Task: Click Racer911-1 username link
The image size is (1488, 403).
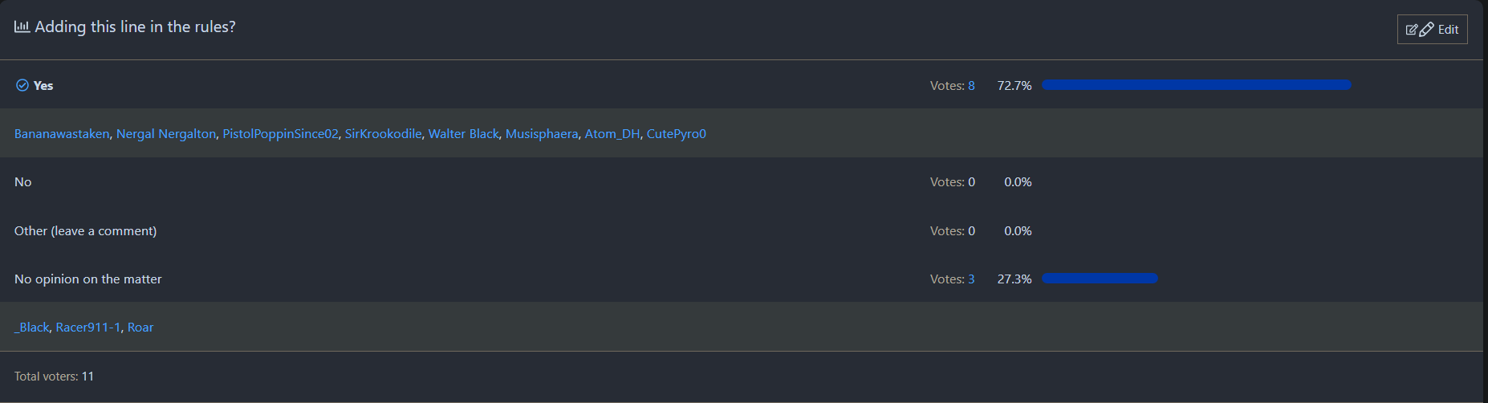Action: (x=87, y=328)
